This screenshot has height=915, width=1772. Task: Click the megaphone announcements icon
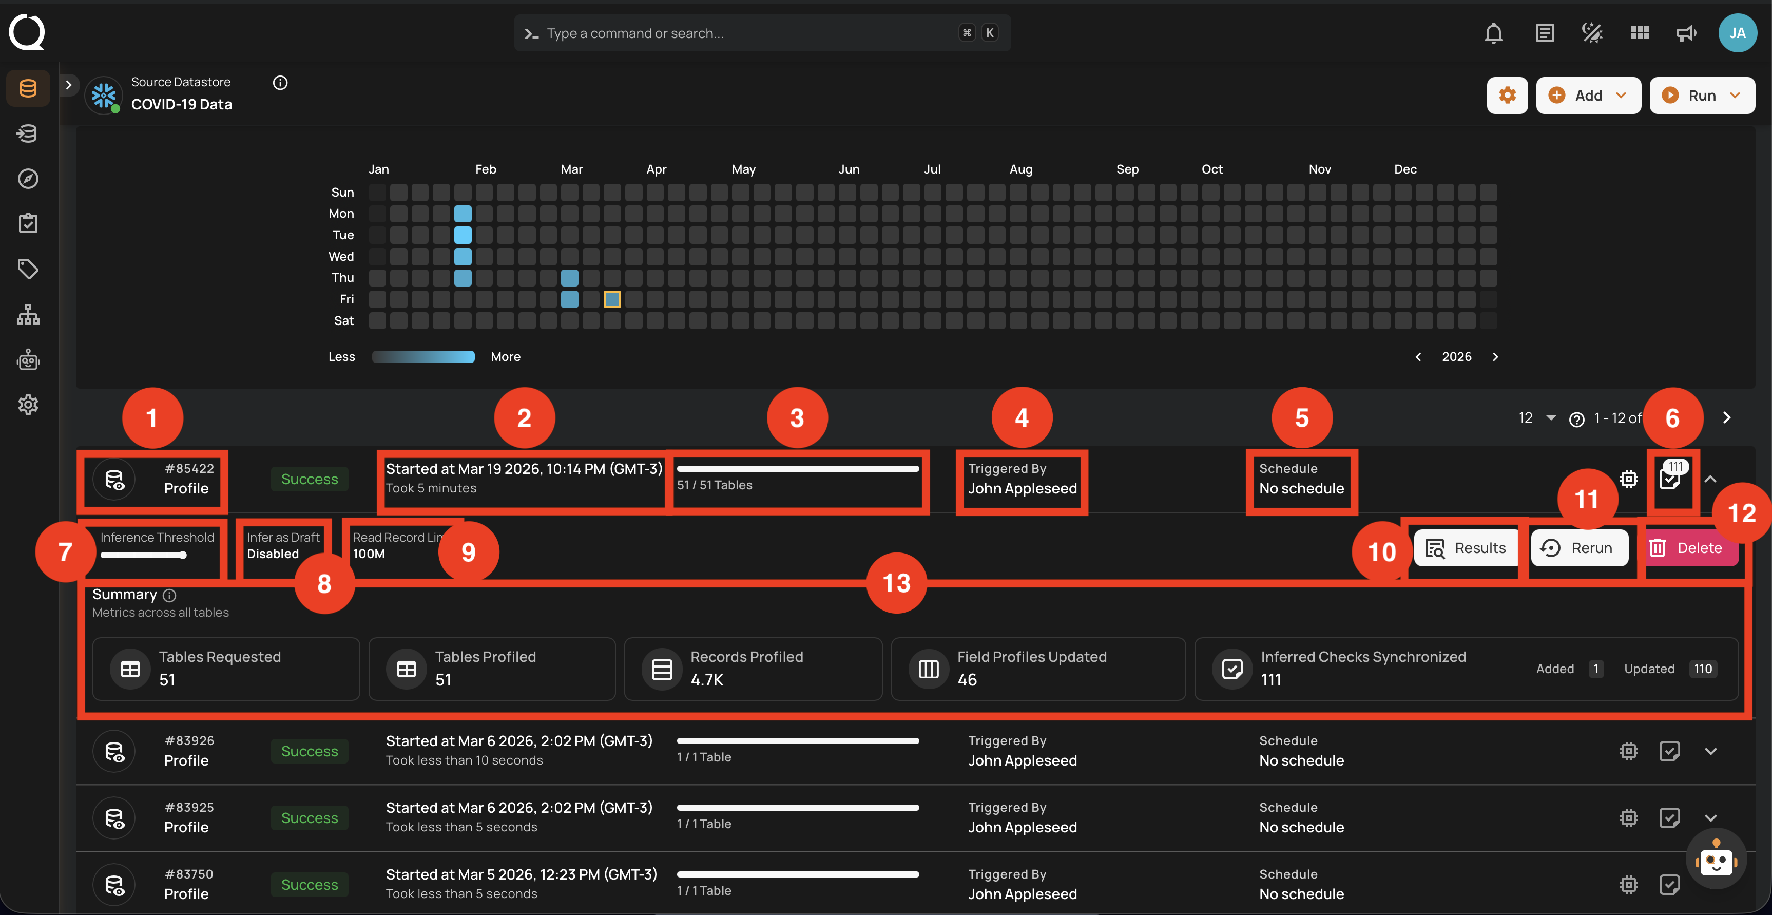point(1686,33)
